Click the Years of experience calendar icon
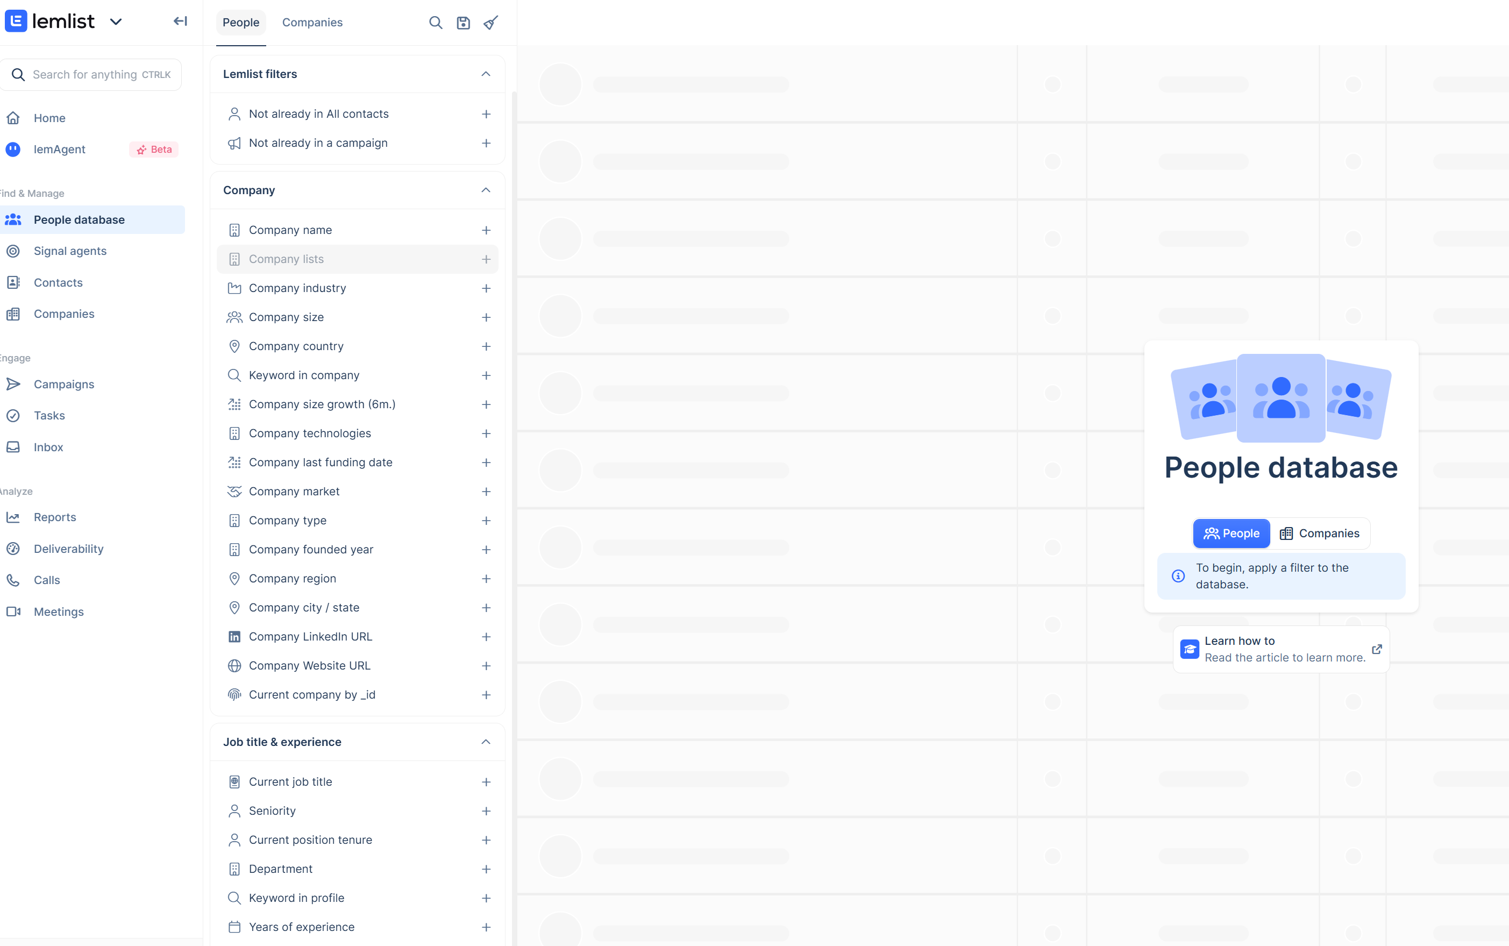Image resolution: width=1509 pixels, height=946 pixels. coord(234,927)
